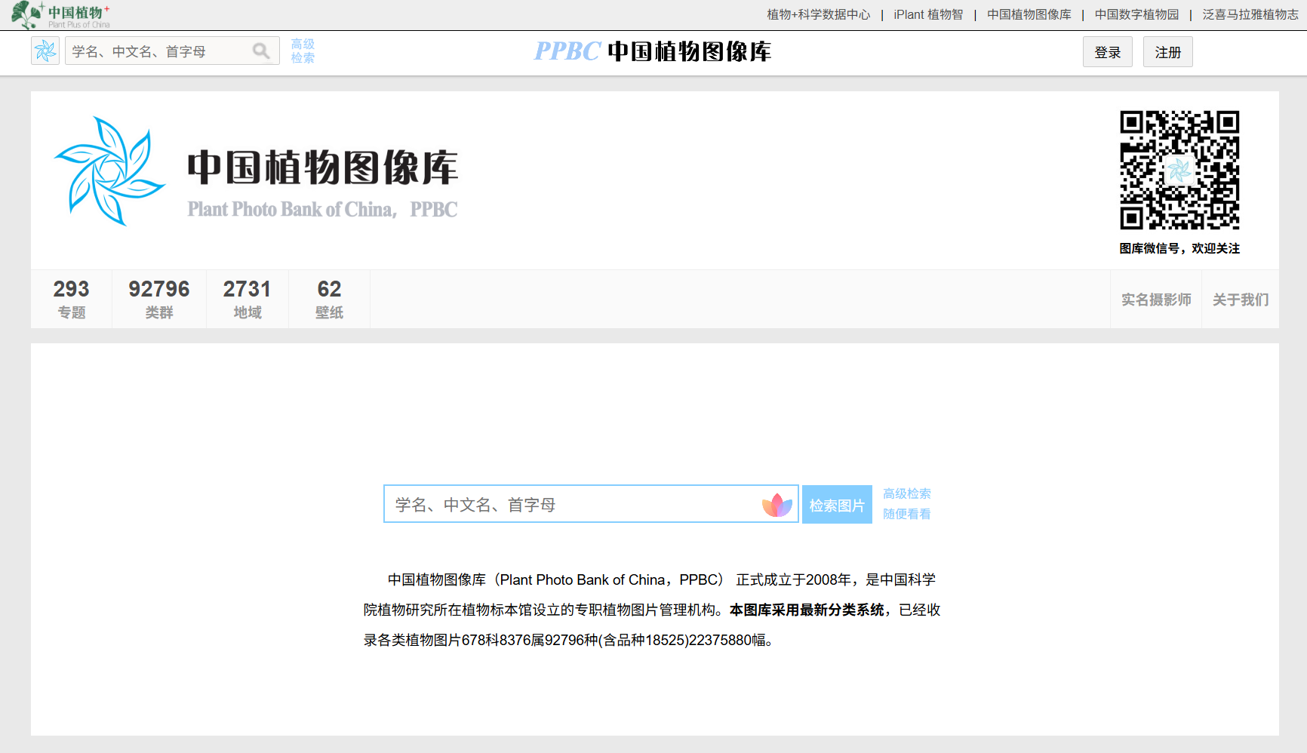Open the 2731 地域 tab
Screen dimensions: 1307x753
(x=247, y=299)
